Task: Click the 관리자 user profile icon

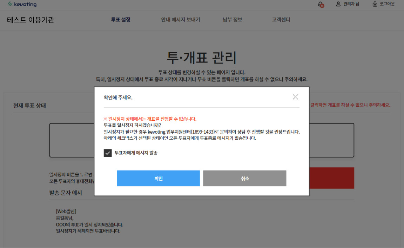Action: 338,4
